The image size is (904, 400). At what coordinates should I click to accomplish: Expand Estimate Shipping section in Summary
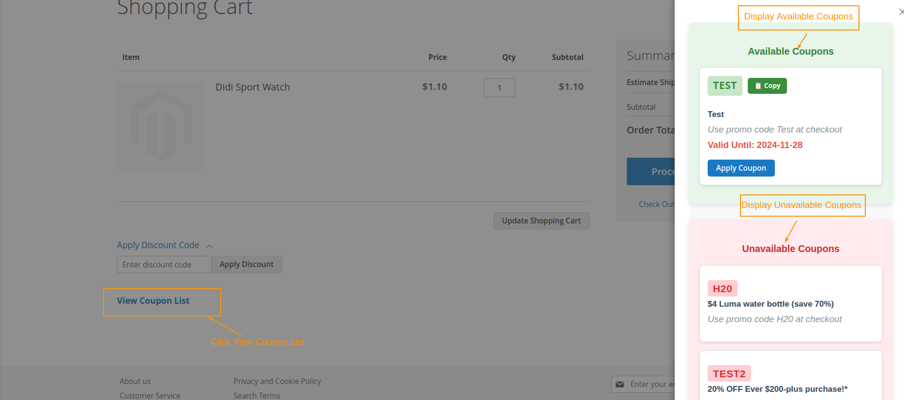650,82
